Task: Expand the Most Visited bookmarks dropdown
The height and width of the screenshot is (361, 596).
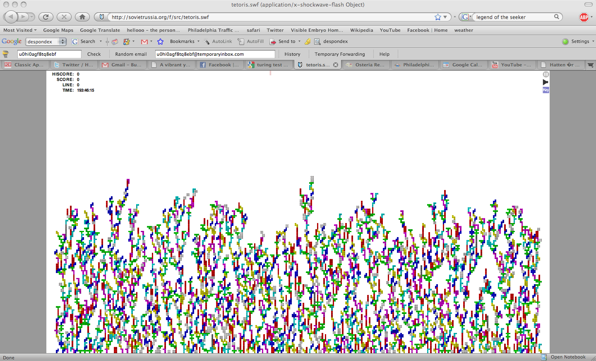Action: tap(20, 30)
